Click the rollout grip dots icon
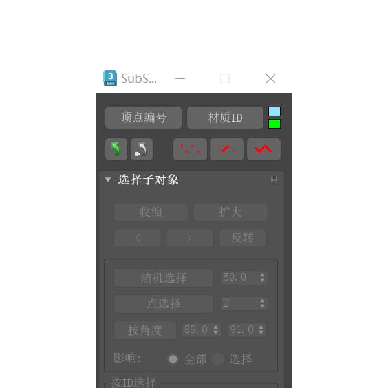The width and height of the screenshot is (388, 388). click(x=274, y=179)
